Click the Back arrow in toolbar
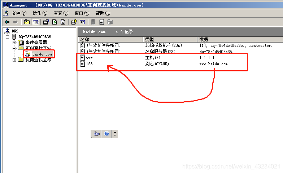283x173 pixels. pos(7,22)
